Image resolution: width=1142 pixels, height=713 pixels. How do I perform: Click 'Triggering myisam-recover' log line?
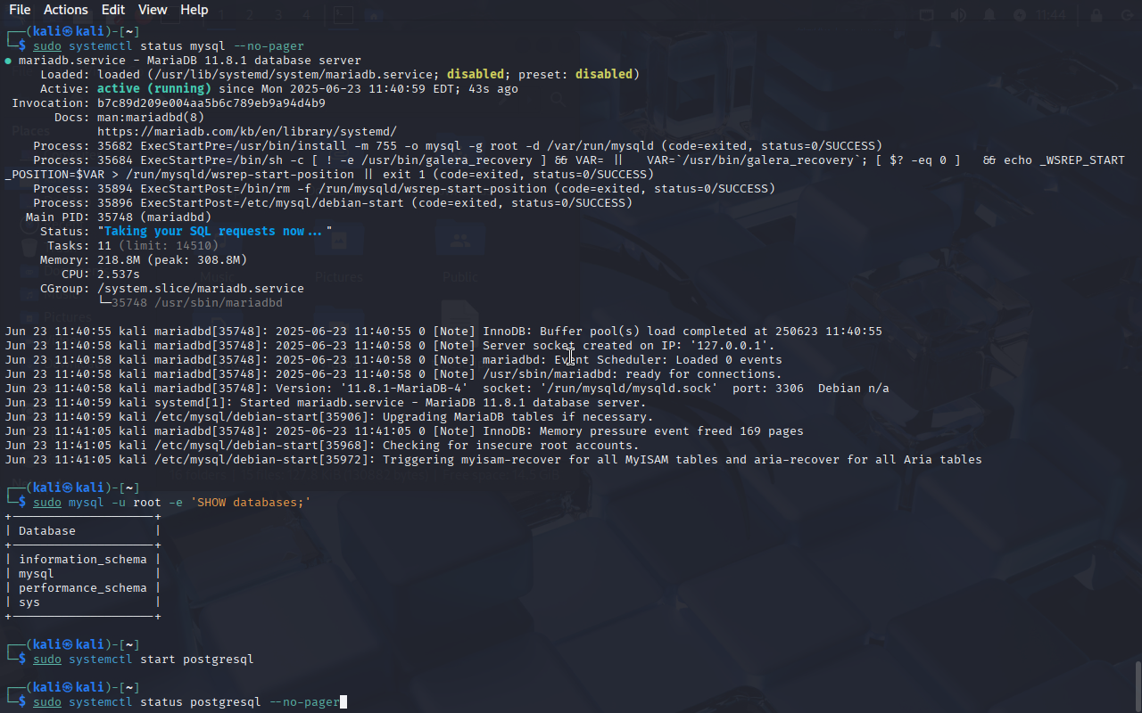click(x=493, y=459)
